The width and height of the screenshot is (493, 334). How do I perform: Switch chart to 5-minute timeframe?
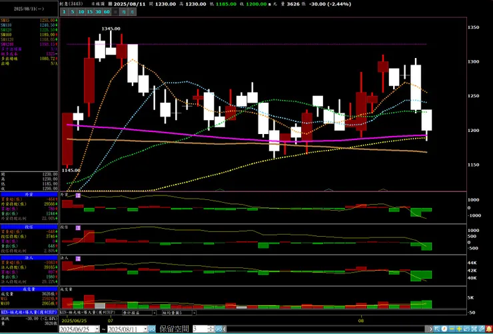73,11
